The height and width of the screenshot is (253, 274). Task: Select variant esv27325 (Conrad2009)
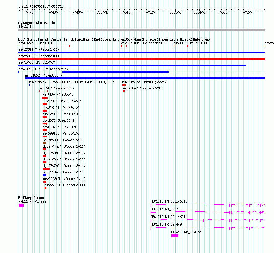point(62,101)
